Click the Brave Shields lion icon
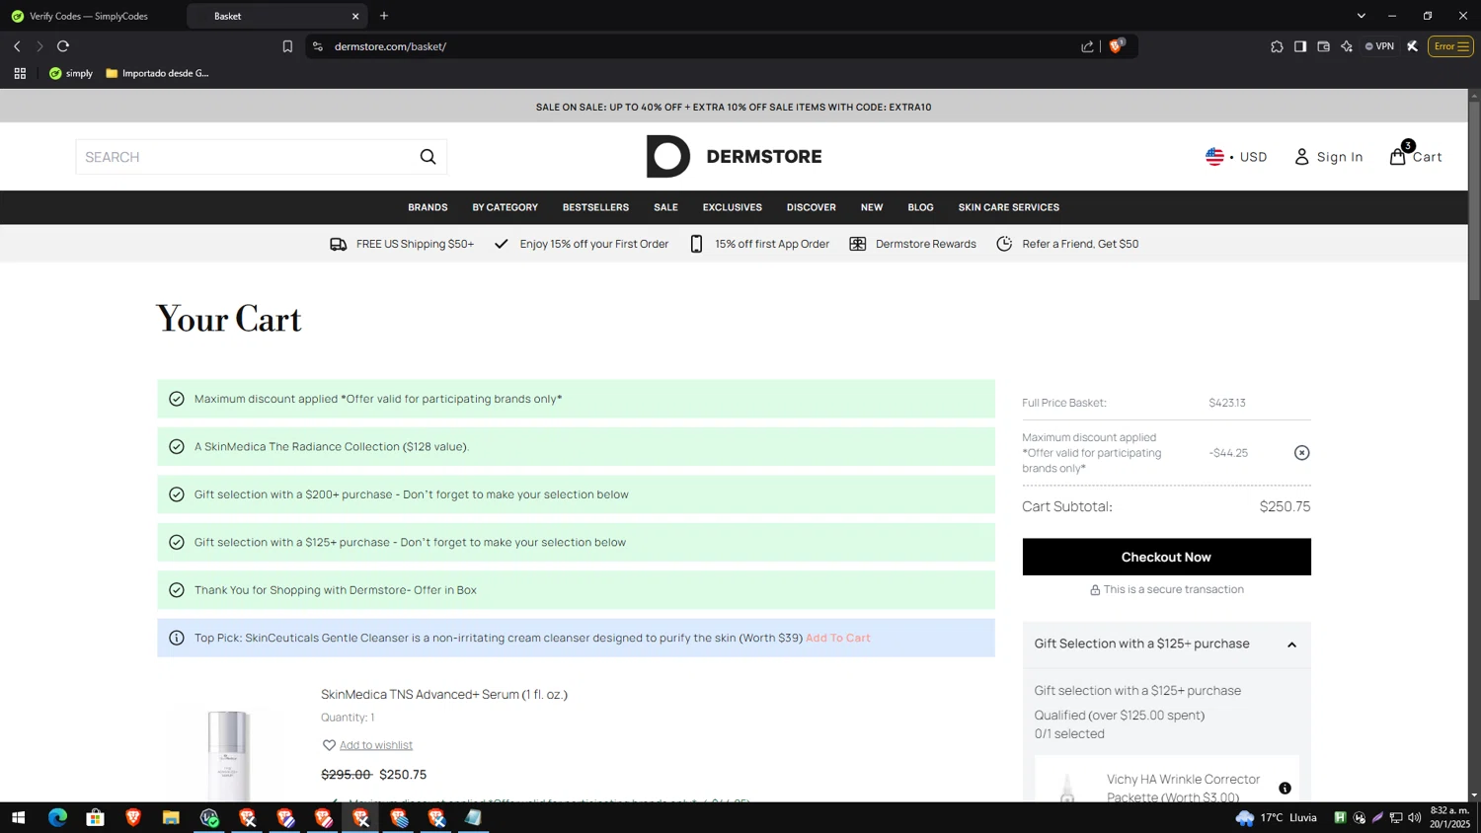 coord(1116,46)
